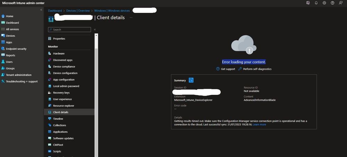Collapse the device menu with double chevron

(x=95, y=30)
